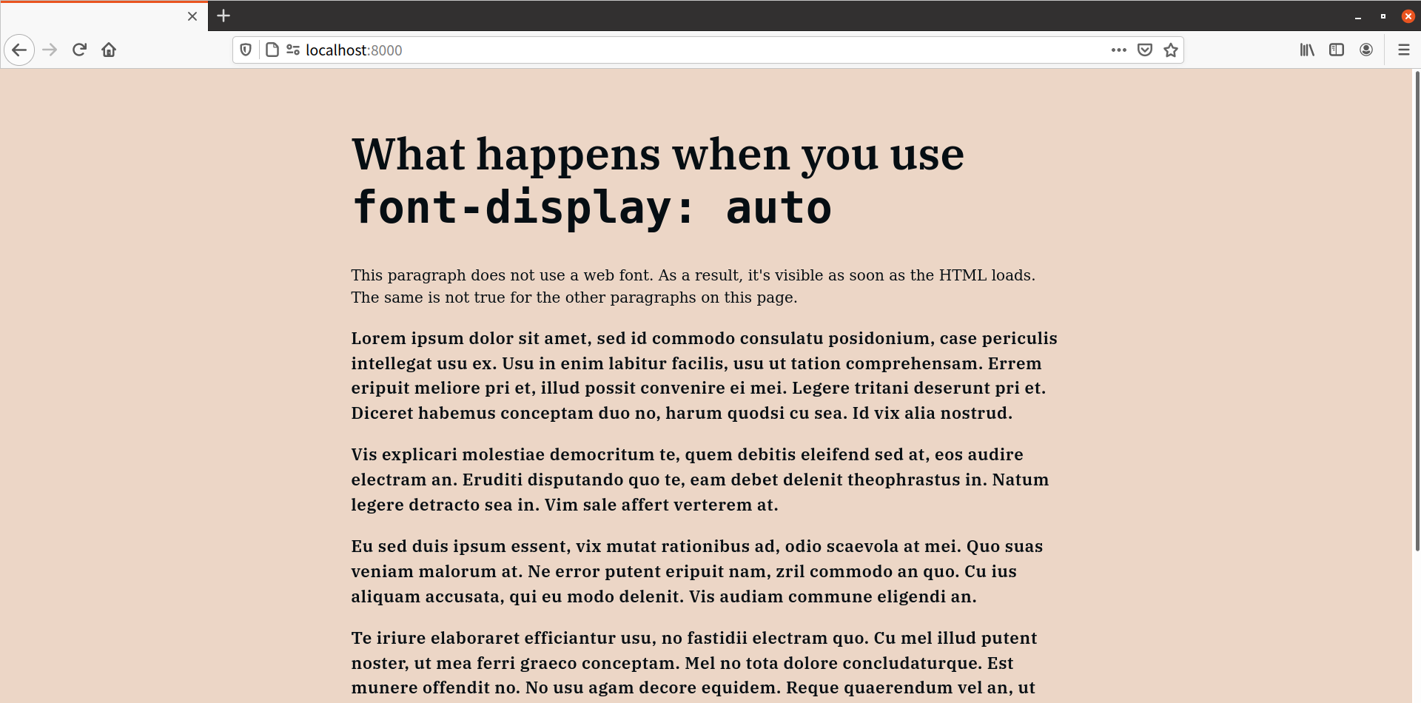This screenshot has width=1421, height=703.
Task: Open the tracking protection shield panel
Action: (245, 50)
